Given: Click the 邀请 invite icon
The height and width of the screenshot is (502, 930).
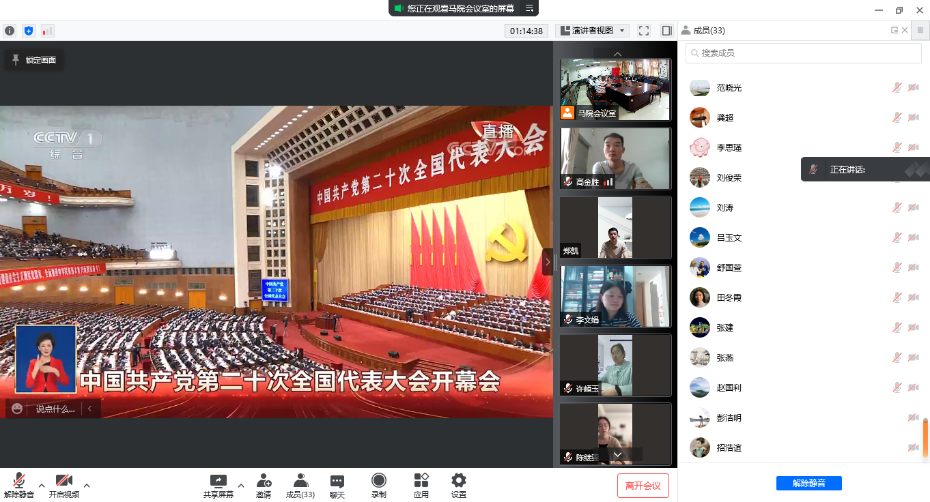Looking at the screenshot, I should (264, 485).
